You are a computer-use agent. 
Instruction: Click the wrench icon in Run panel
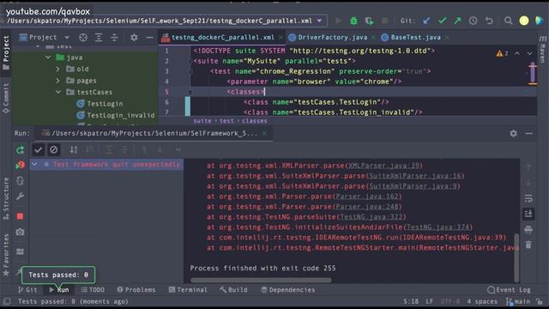pyautogui.click(x=20, y=197)
